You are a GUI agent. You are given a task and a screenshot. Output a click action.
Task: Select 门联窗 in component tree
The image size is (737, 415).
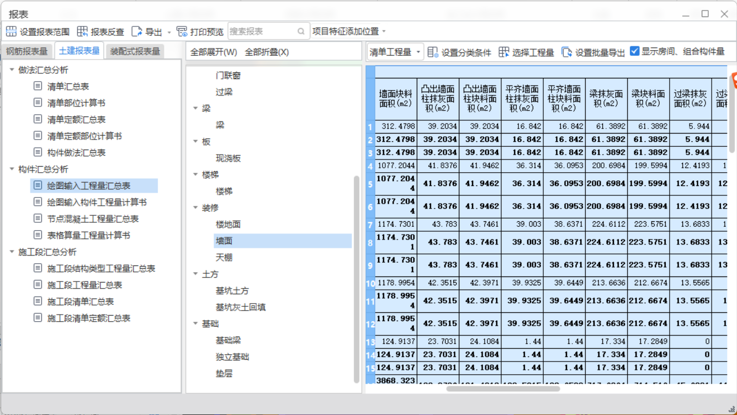[228, 75]
